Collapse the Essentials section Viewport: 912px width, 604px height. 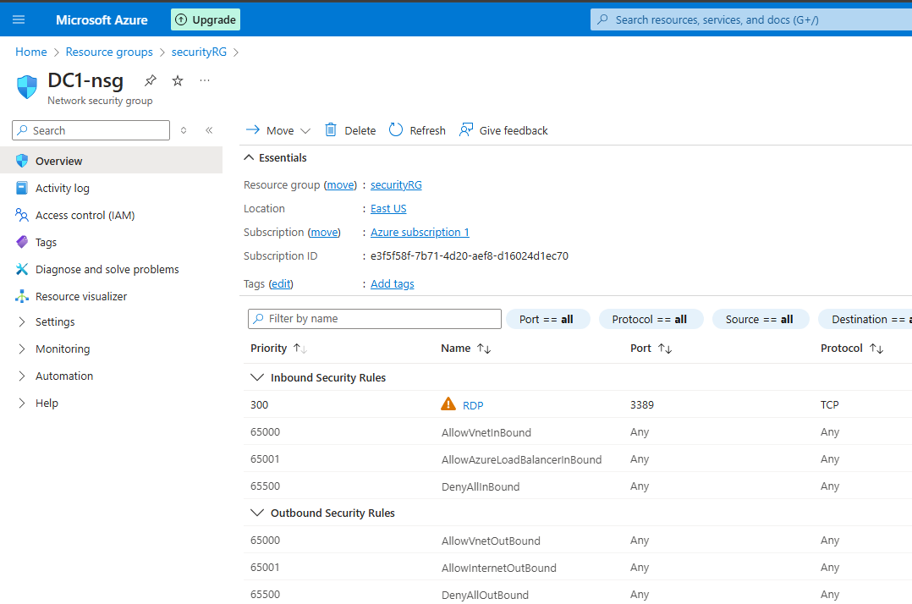coord(275,157)
